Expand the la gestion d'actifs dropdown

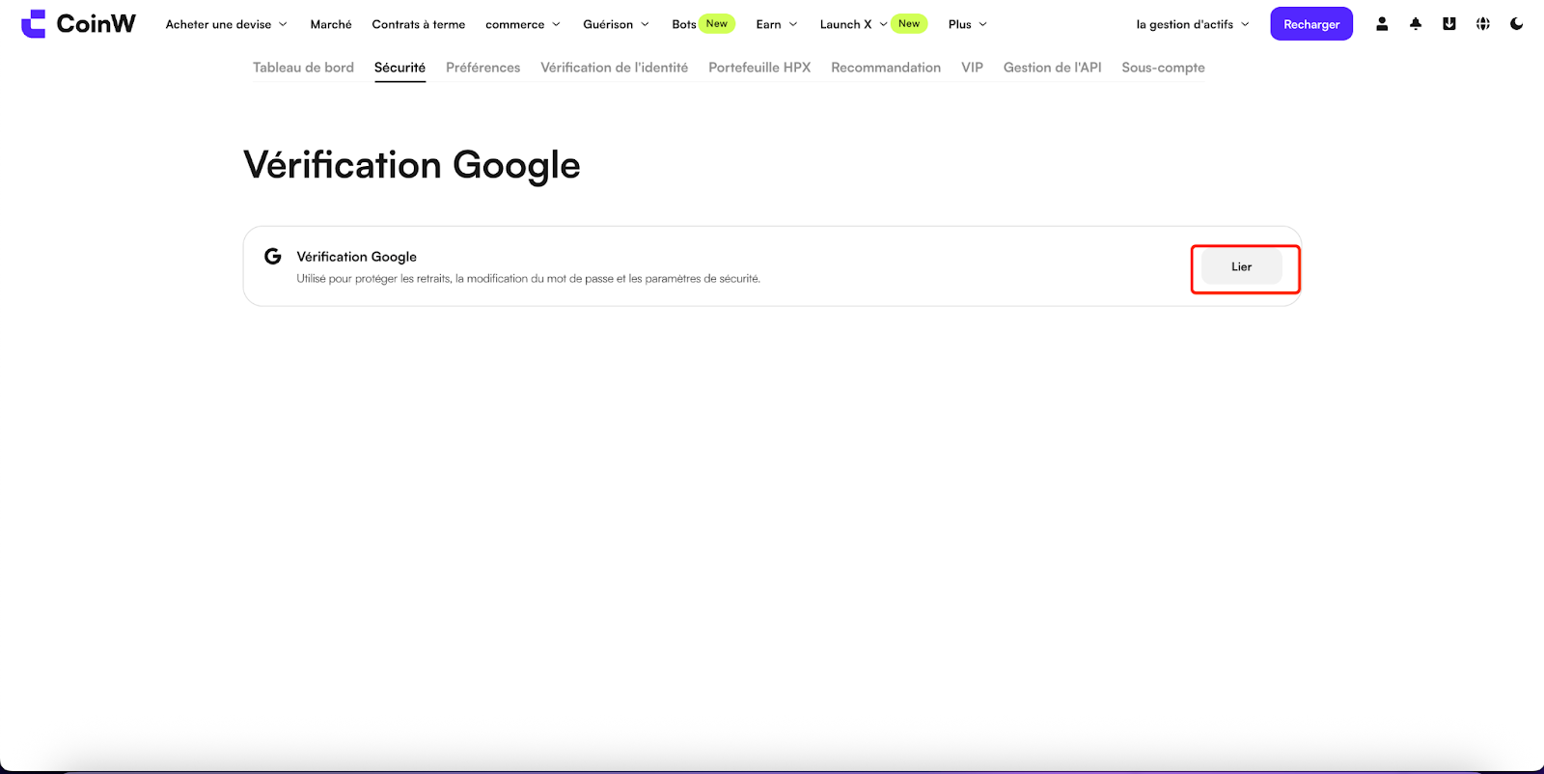pos(1193,24)
